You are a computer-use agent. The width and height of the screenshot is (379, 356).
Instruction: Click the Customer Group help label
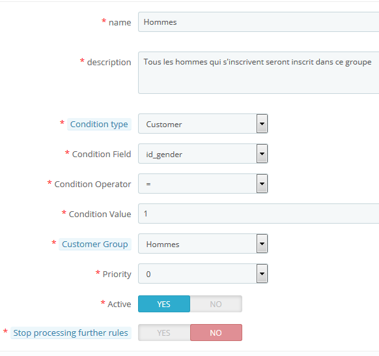95,245
